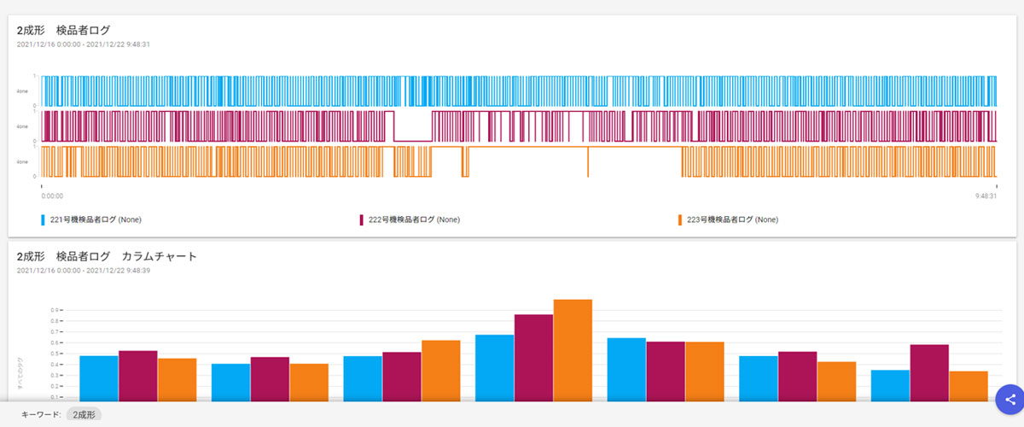Click the date range under the top chart title
The height and width of the screenshot is (427, 1024).
point(84,44)
